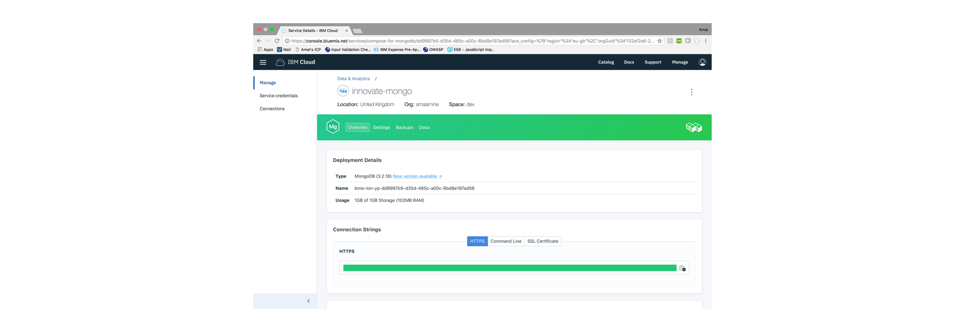Open the three-dot service actions menu
Image resolution: width=966 pixels, height=332 pixels.
click(692, 92)
